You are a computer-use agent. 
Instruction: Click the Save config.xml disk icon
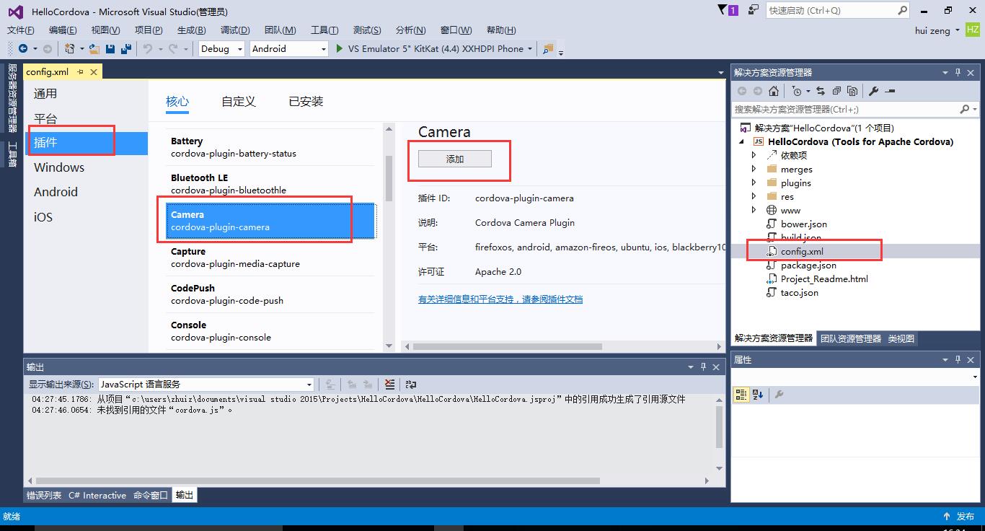(x=110, y=48)
